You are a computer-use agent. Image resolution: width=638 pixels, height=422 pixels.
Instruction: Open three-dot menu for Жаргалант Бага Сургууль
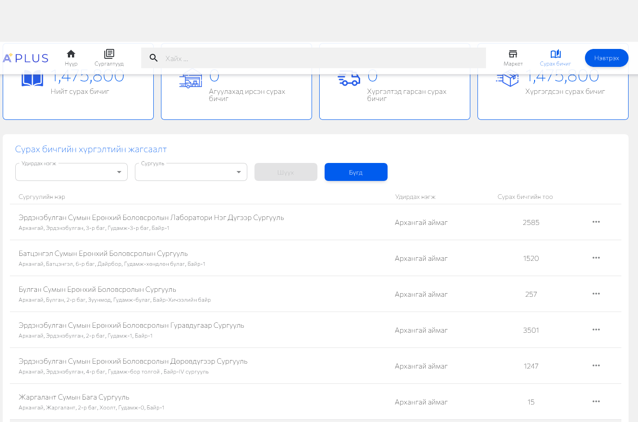click(x=596, y=401)
